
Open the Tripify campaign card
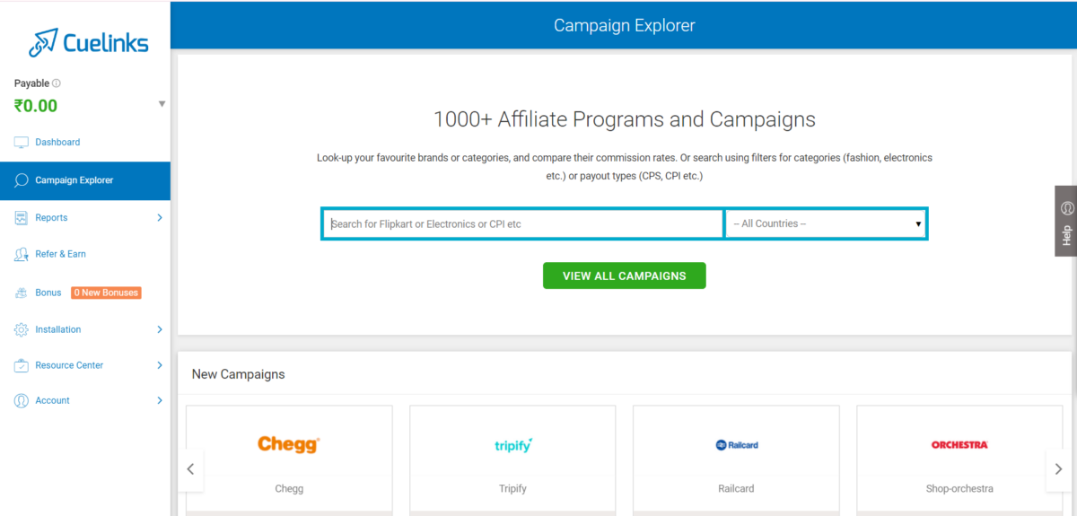(x=512, y=460)
